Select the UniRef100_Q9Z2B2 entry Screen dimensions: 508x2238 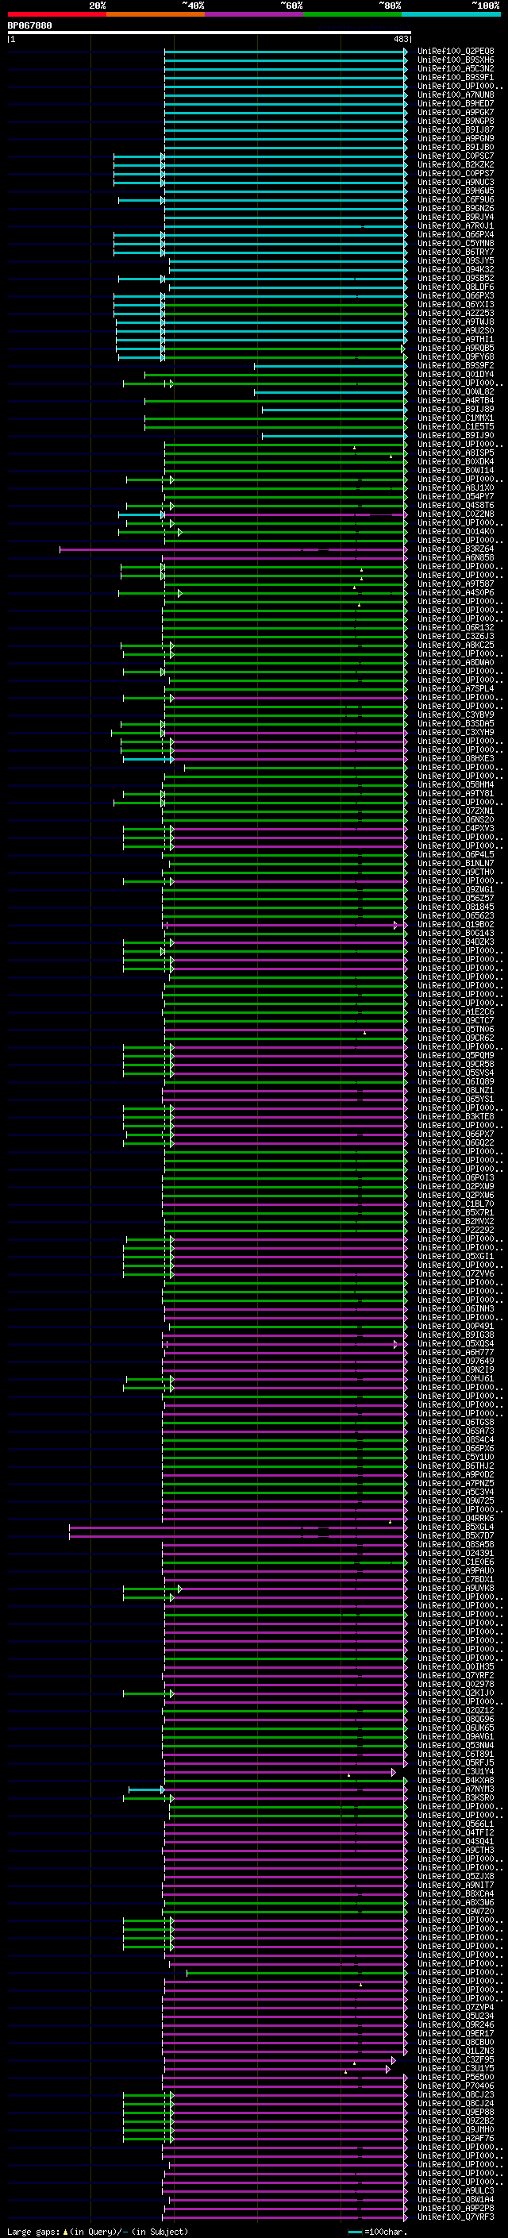[x=456, y=2121]
